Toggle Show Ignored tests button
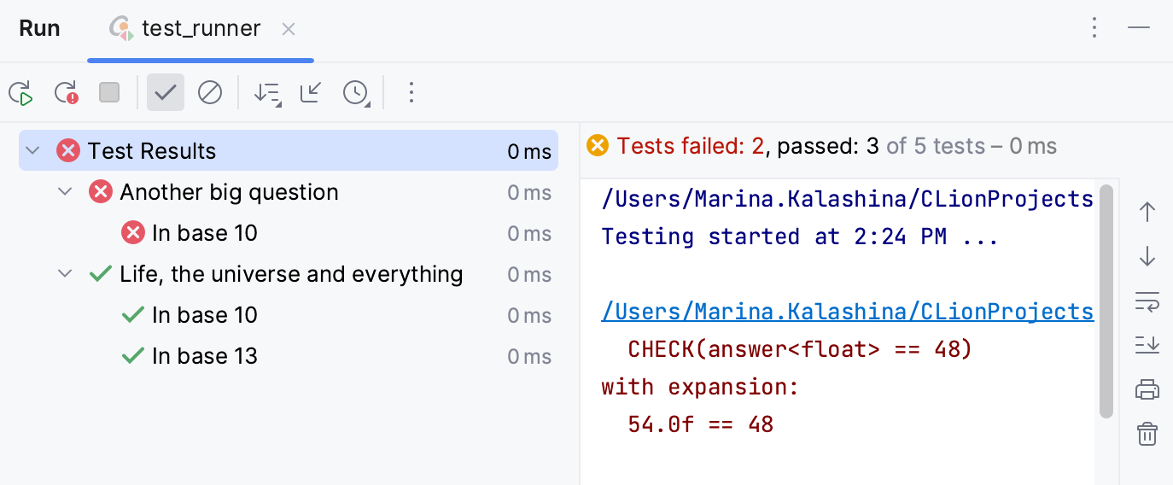This screenshot has height=485, width=1173. point(210,92)
